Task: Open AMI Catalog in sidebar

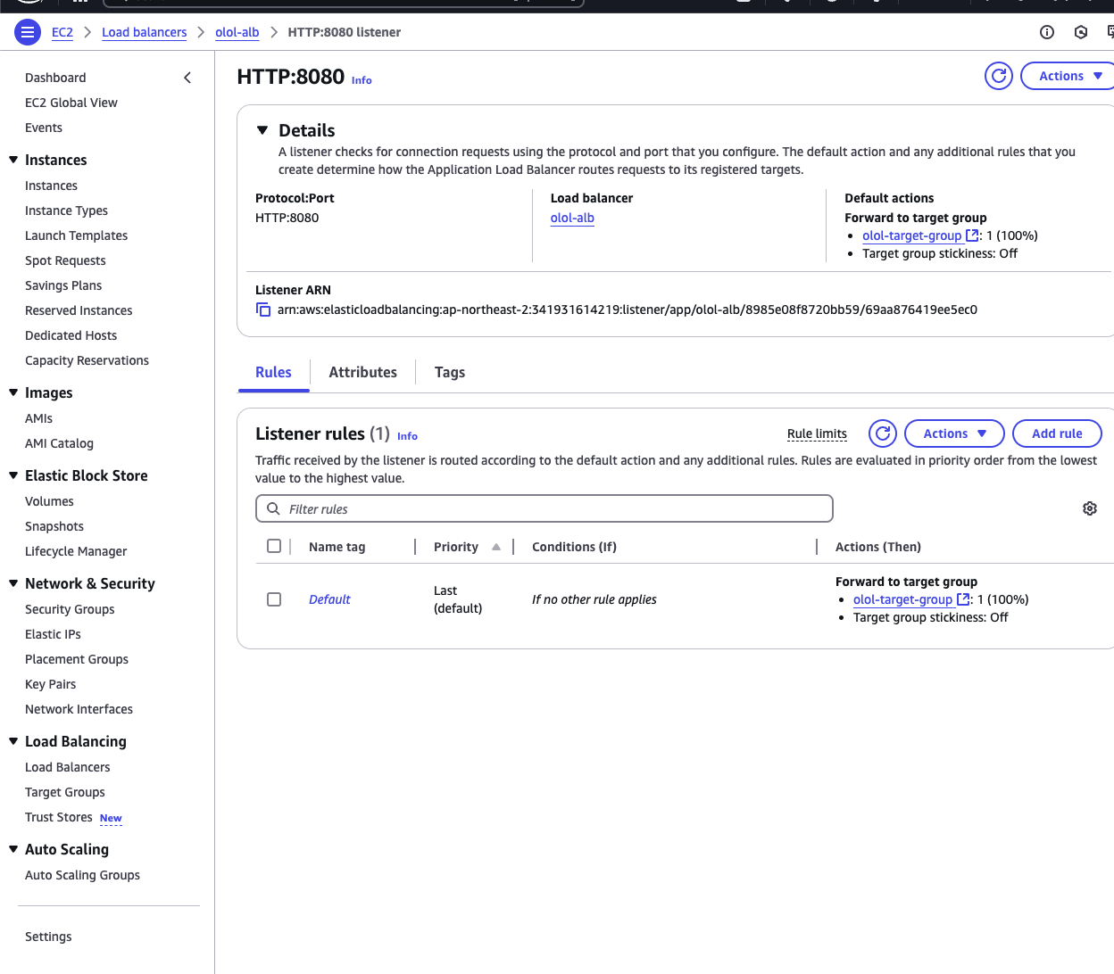Action: (59, 443)
